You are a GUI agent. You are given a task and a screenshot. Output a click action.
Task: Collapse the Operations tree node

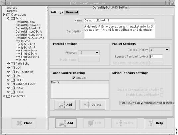(4, 15)
